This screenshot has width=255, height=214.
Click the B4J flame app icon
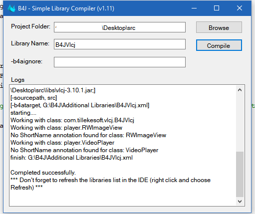click(x=11, y=8)
